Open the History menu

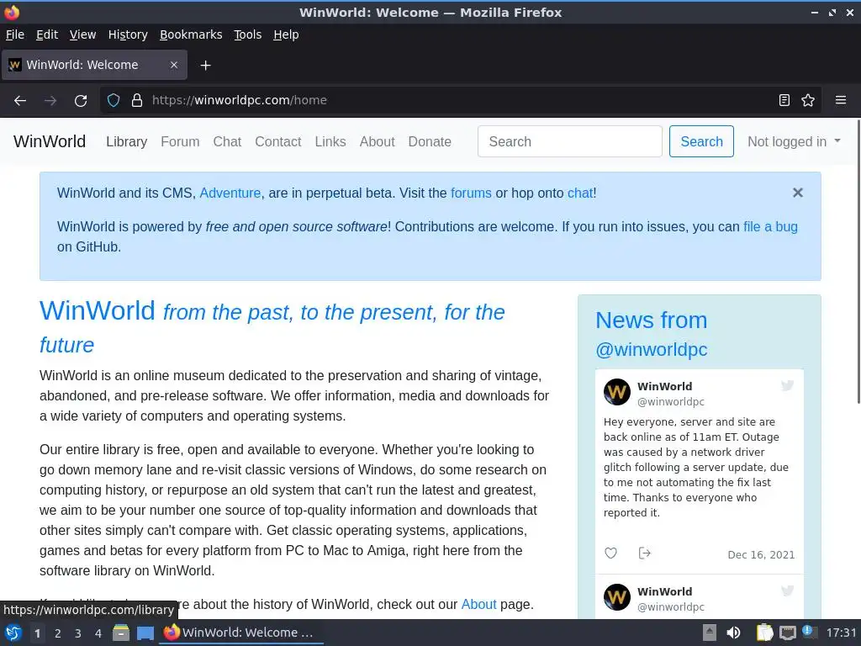pyautogui.click(x=128, y=34)
